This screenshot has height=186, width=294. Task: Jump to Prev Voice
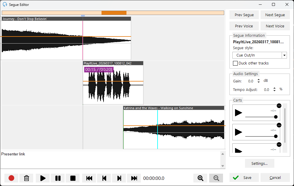point(244,26)
